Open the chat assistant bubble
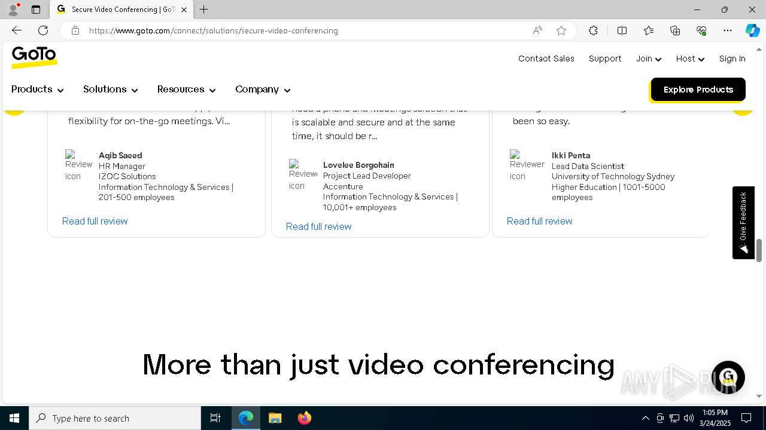 point(728,377)
